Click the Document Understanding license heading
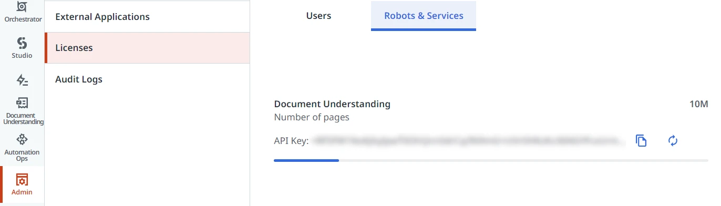The height and width of the screenshot is (206, 721). pos(332,104)
